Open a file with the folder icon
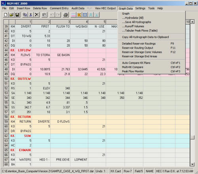 coord(11,15)
